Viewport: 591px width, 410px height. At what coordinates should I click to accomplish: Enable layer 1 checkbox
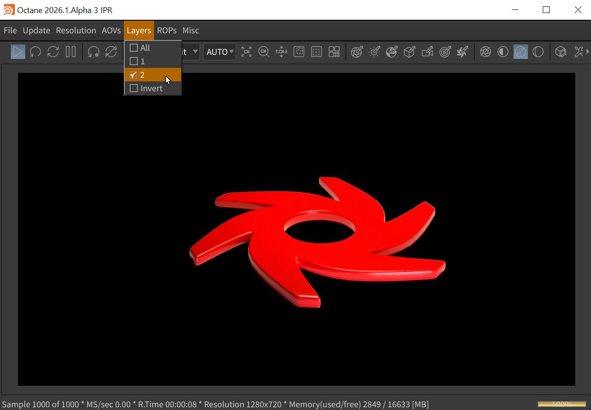134,61
